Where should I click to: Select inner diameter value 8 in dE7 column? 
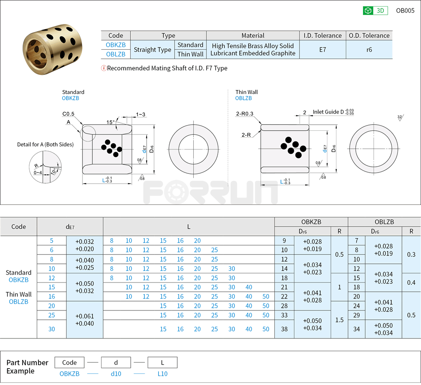tap(51, 259)
